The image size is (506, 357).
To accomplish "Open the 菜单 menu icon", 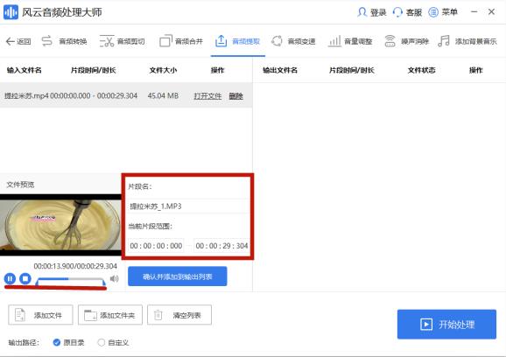I will pyautogui.click(x=433, y=12).
